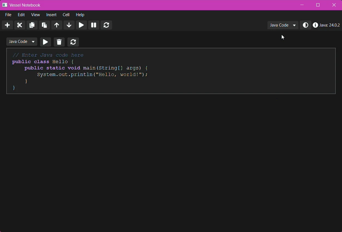Open the cell's Java Code type dropdown
This screenshot has width=342, height=232.
click(22, 42)
